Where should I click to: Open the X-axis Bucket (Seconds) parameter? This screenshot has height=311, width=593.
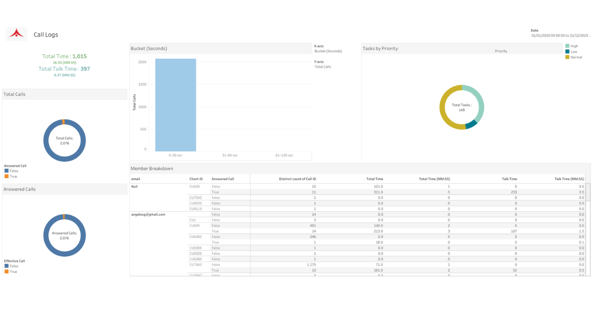[328, 51]
